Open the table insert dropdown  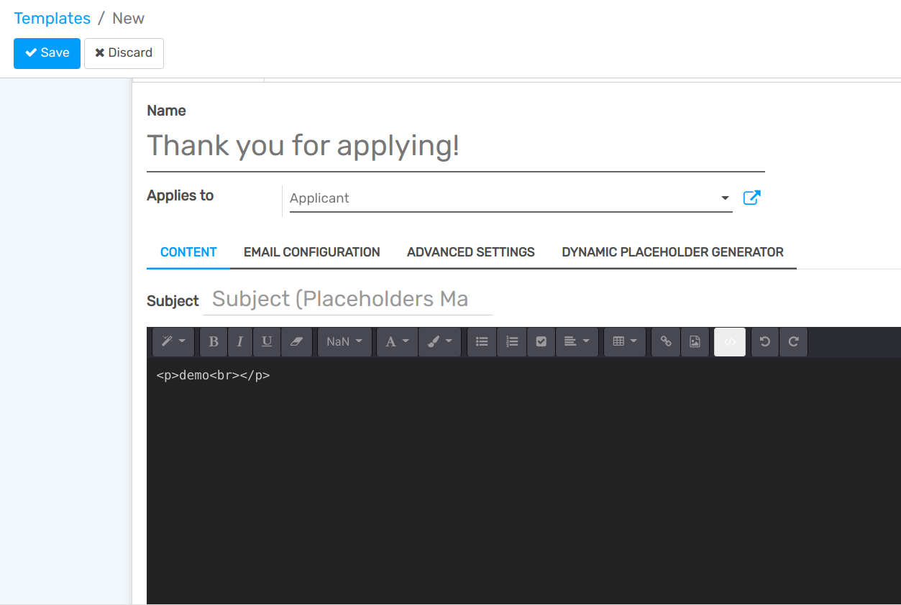[624, 342]
